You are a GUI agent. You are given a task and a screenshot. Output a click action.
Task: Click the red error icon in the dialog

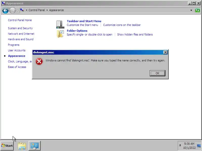click(39, 61)
